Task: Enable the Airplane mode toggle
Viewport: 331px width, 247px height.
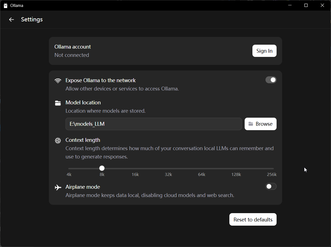Action: [271, 186]
